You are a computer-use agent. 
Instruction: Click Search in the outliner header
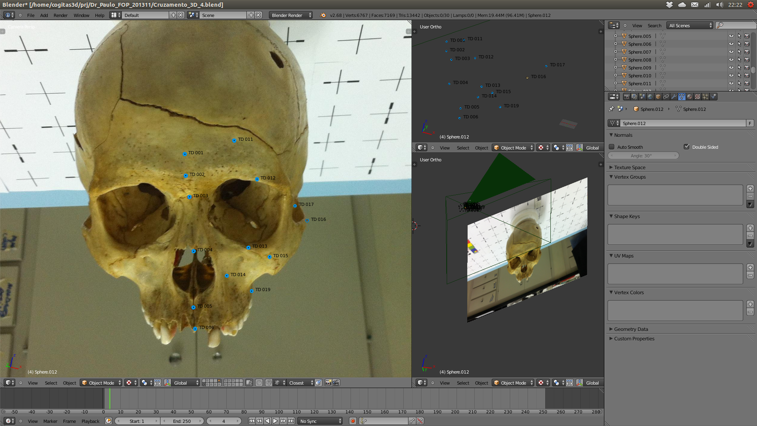pos(654,25)
